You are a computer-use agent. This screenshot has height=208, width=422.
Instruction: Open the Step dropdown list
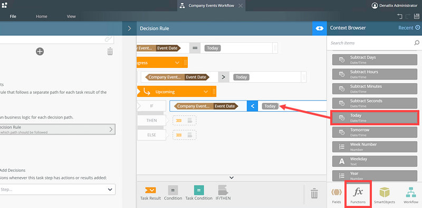pyautogui.click(x=57, y=190)
